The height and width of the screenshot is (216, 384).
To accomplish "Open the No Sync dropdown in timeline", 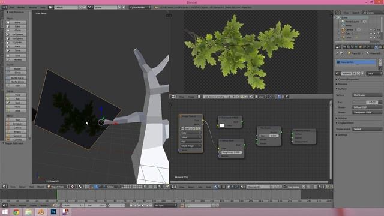I will tap(166, 205).
